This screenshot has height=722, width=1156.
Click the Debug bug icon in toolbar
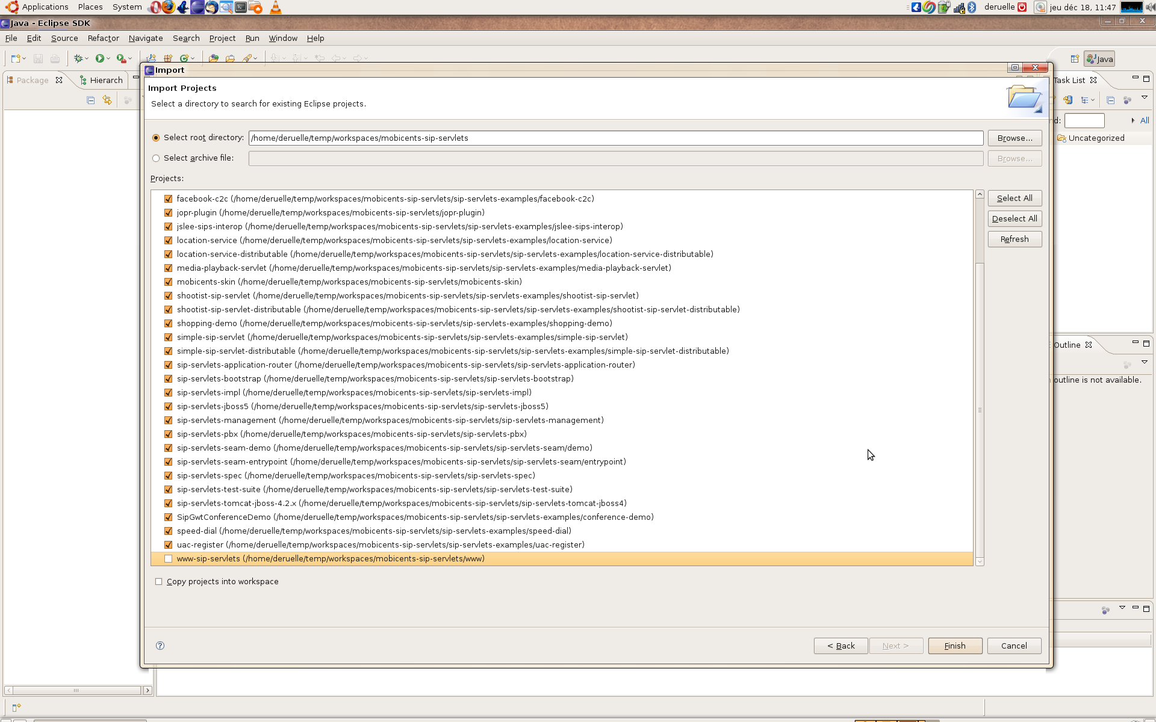coord(78,58)
